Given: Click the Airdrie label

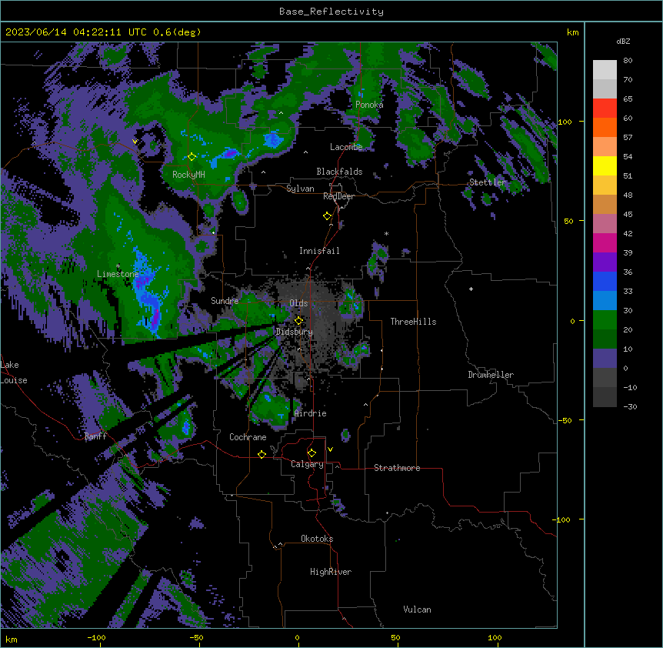Looking at the screenshot, I should click(311, 413).
